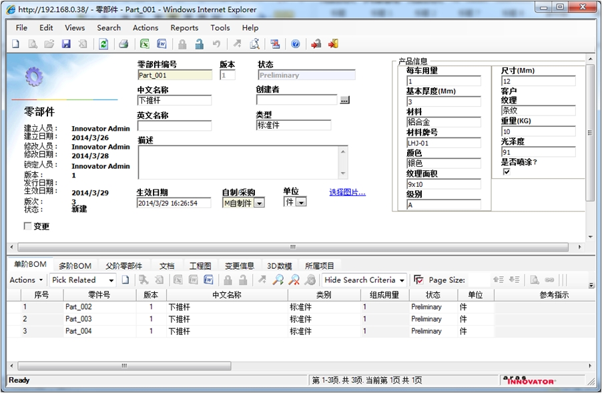This screenshot has width=602, height=393.
Task: Click the 英文名称 input field
Action: [x=174, y=125]
